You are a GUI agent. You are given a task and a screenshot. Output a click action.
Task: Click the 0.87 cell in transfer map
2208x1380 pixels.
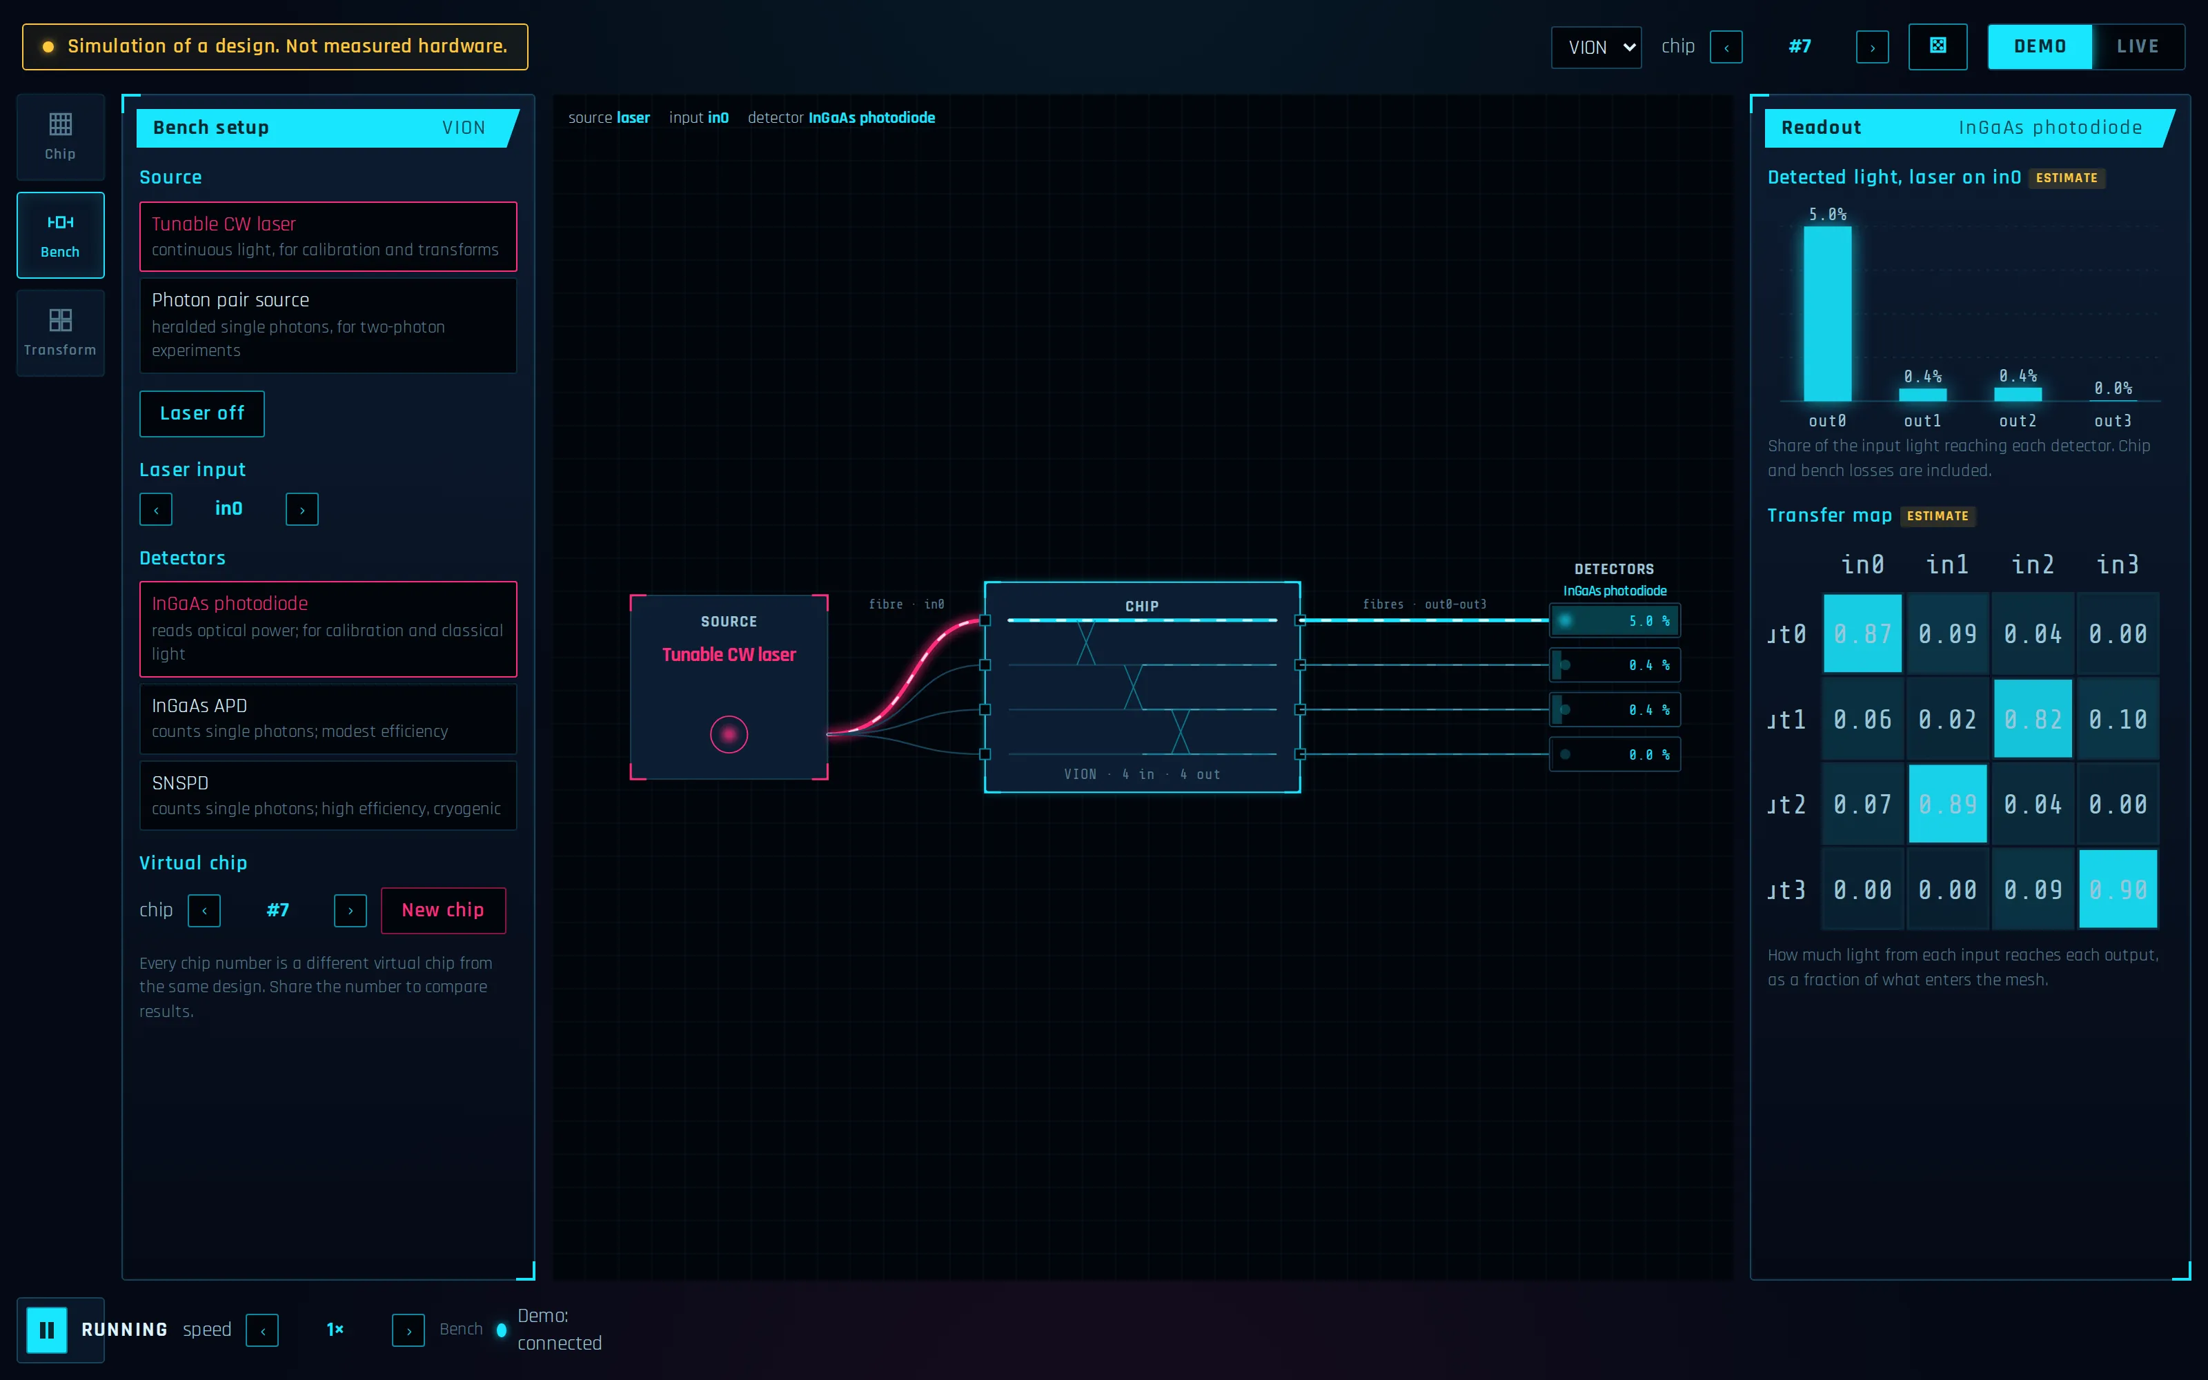click(1862, 633)
